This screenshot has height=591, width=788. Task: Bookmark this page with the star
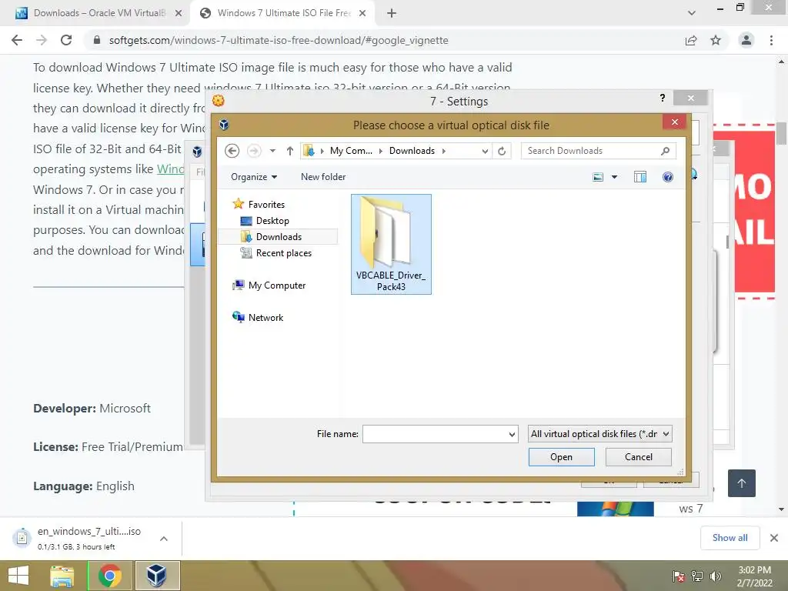pos(716,40)
